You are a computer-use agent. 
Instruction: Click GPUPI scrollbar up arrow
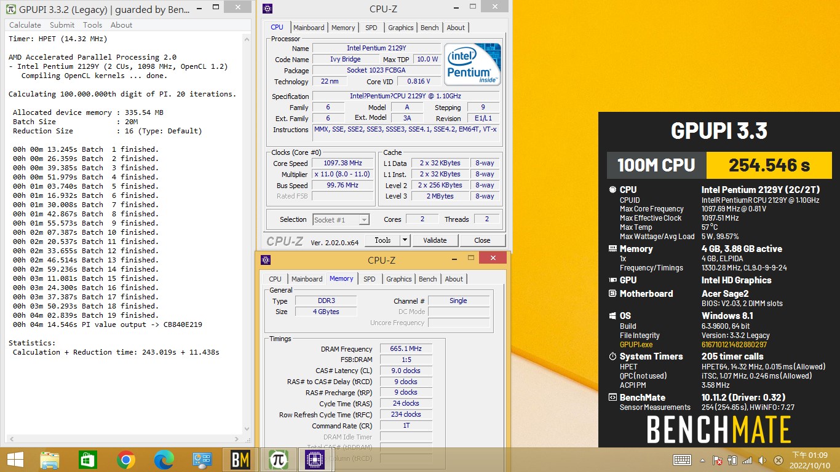248,40
